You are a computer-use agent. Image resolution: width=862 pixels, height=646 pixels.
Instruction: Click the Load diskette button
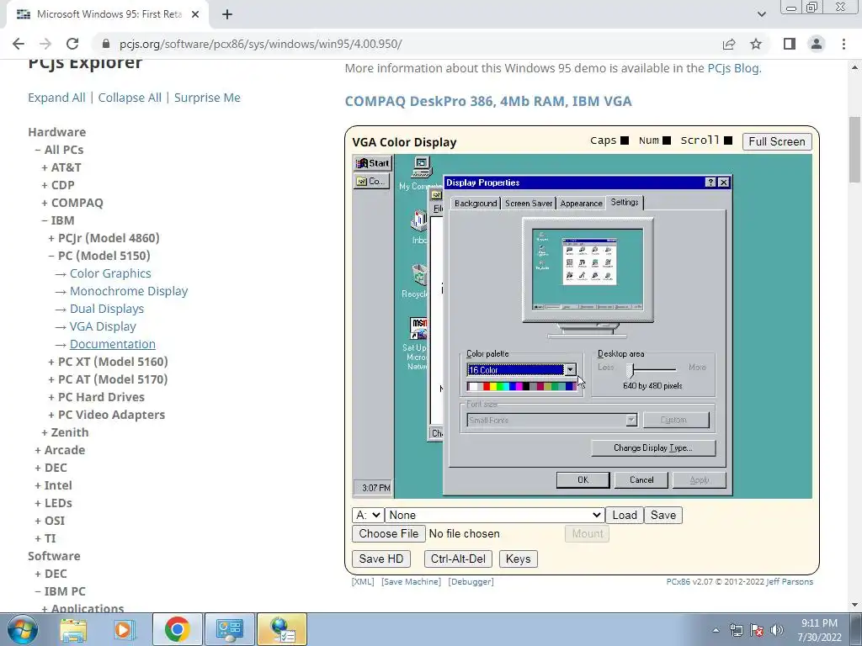coord(625,516)
